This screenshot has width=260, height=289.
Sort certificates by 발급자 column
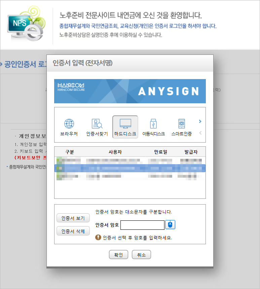pos(191,152)
